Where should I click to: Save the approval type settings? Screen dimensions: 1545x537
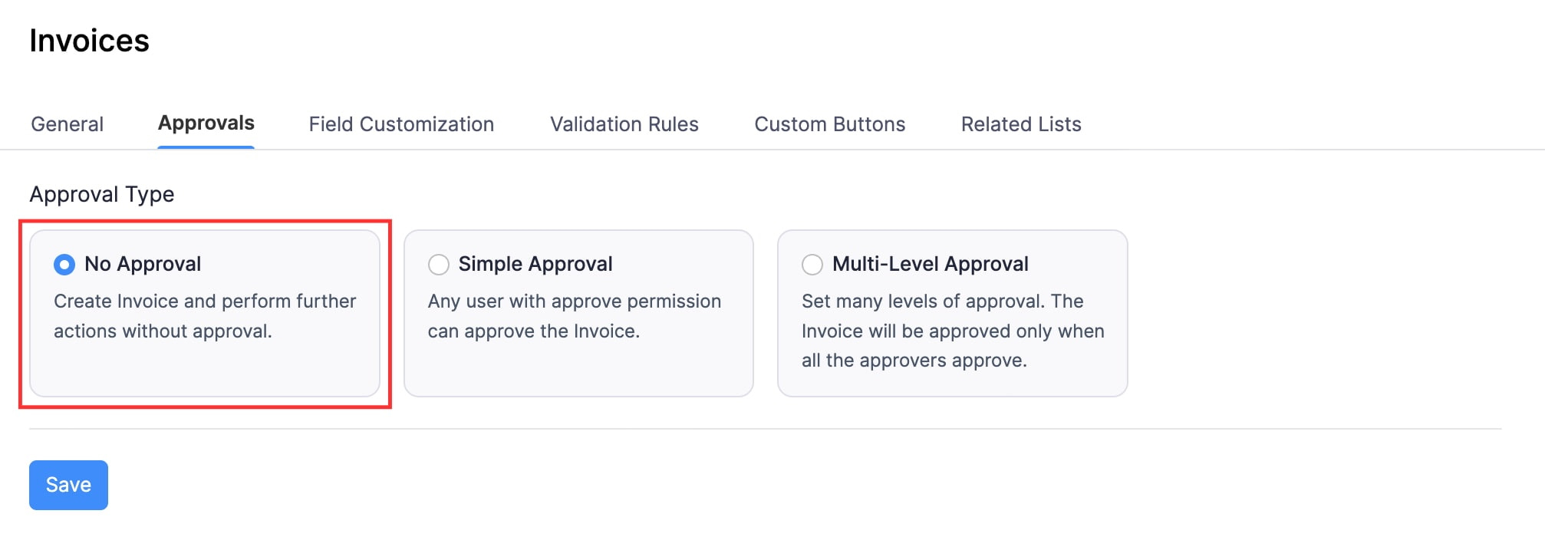coord(68,484)
